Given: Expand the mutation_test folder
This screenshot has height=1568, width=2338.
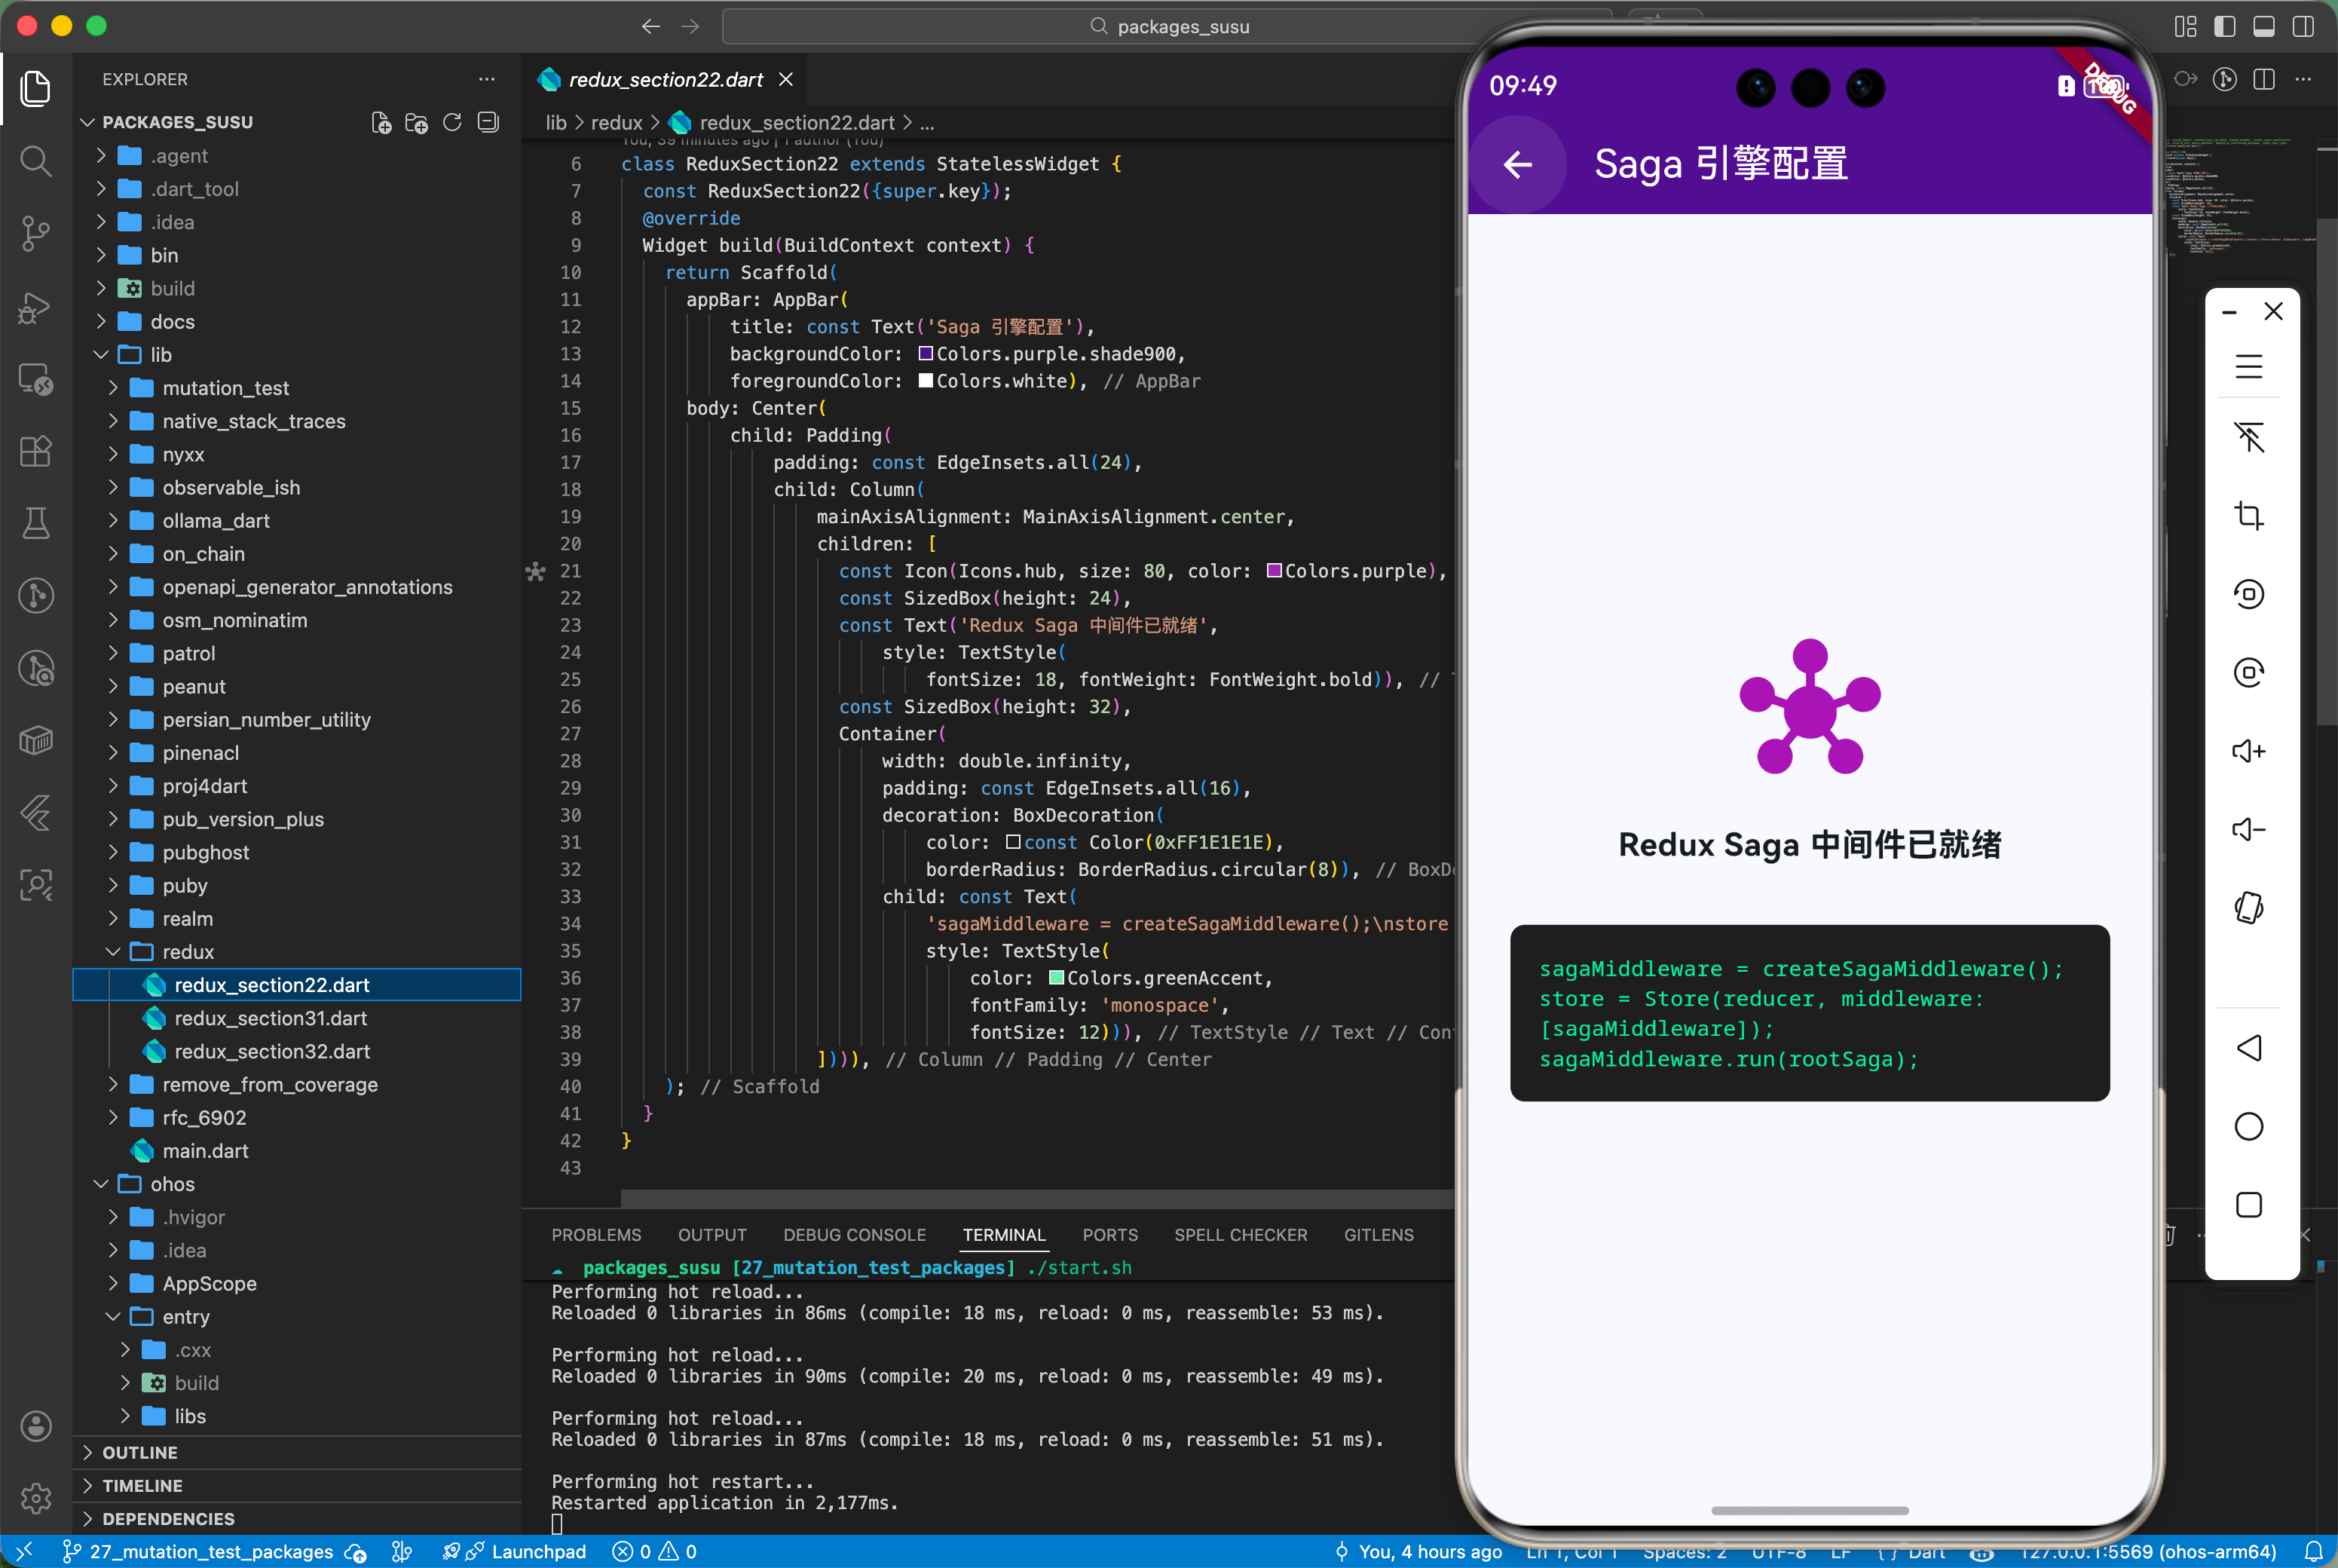Looking at the screenshot, I should click(225, 388).
